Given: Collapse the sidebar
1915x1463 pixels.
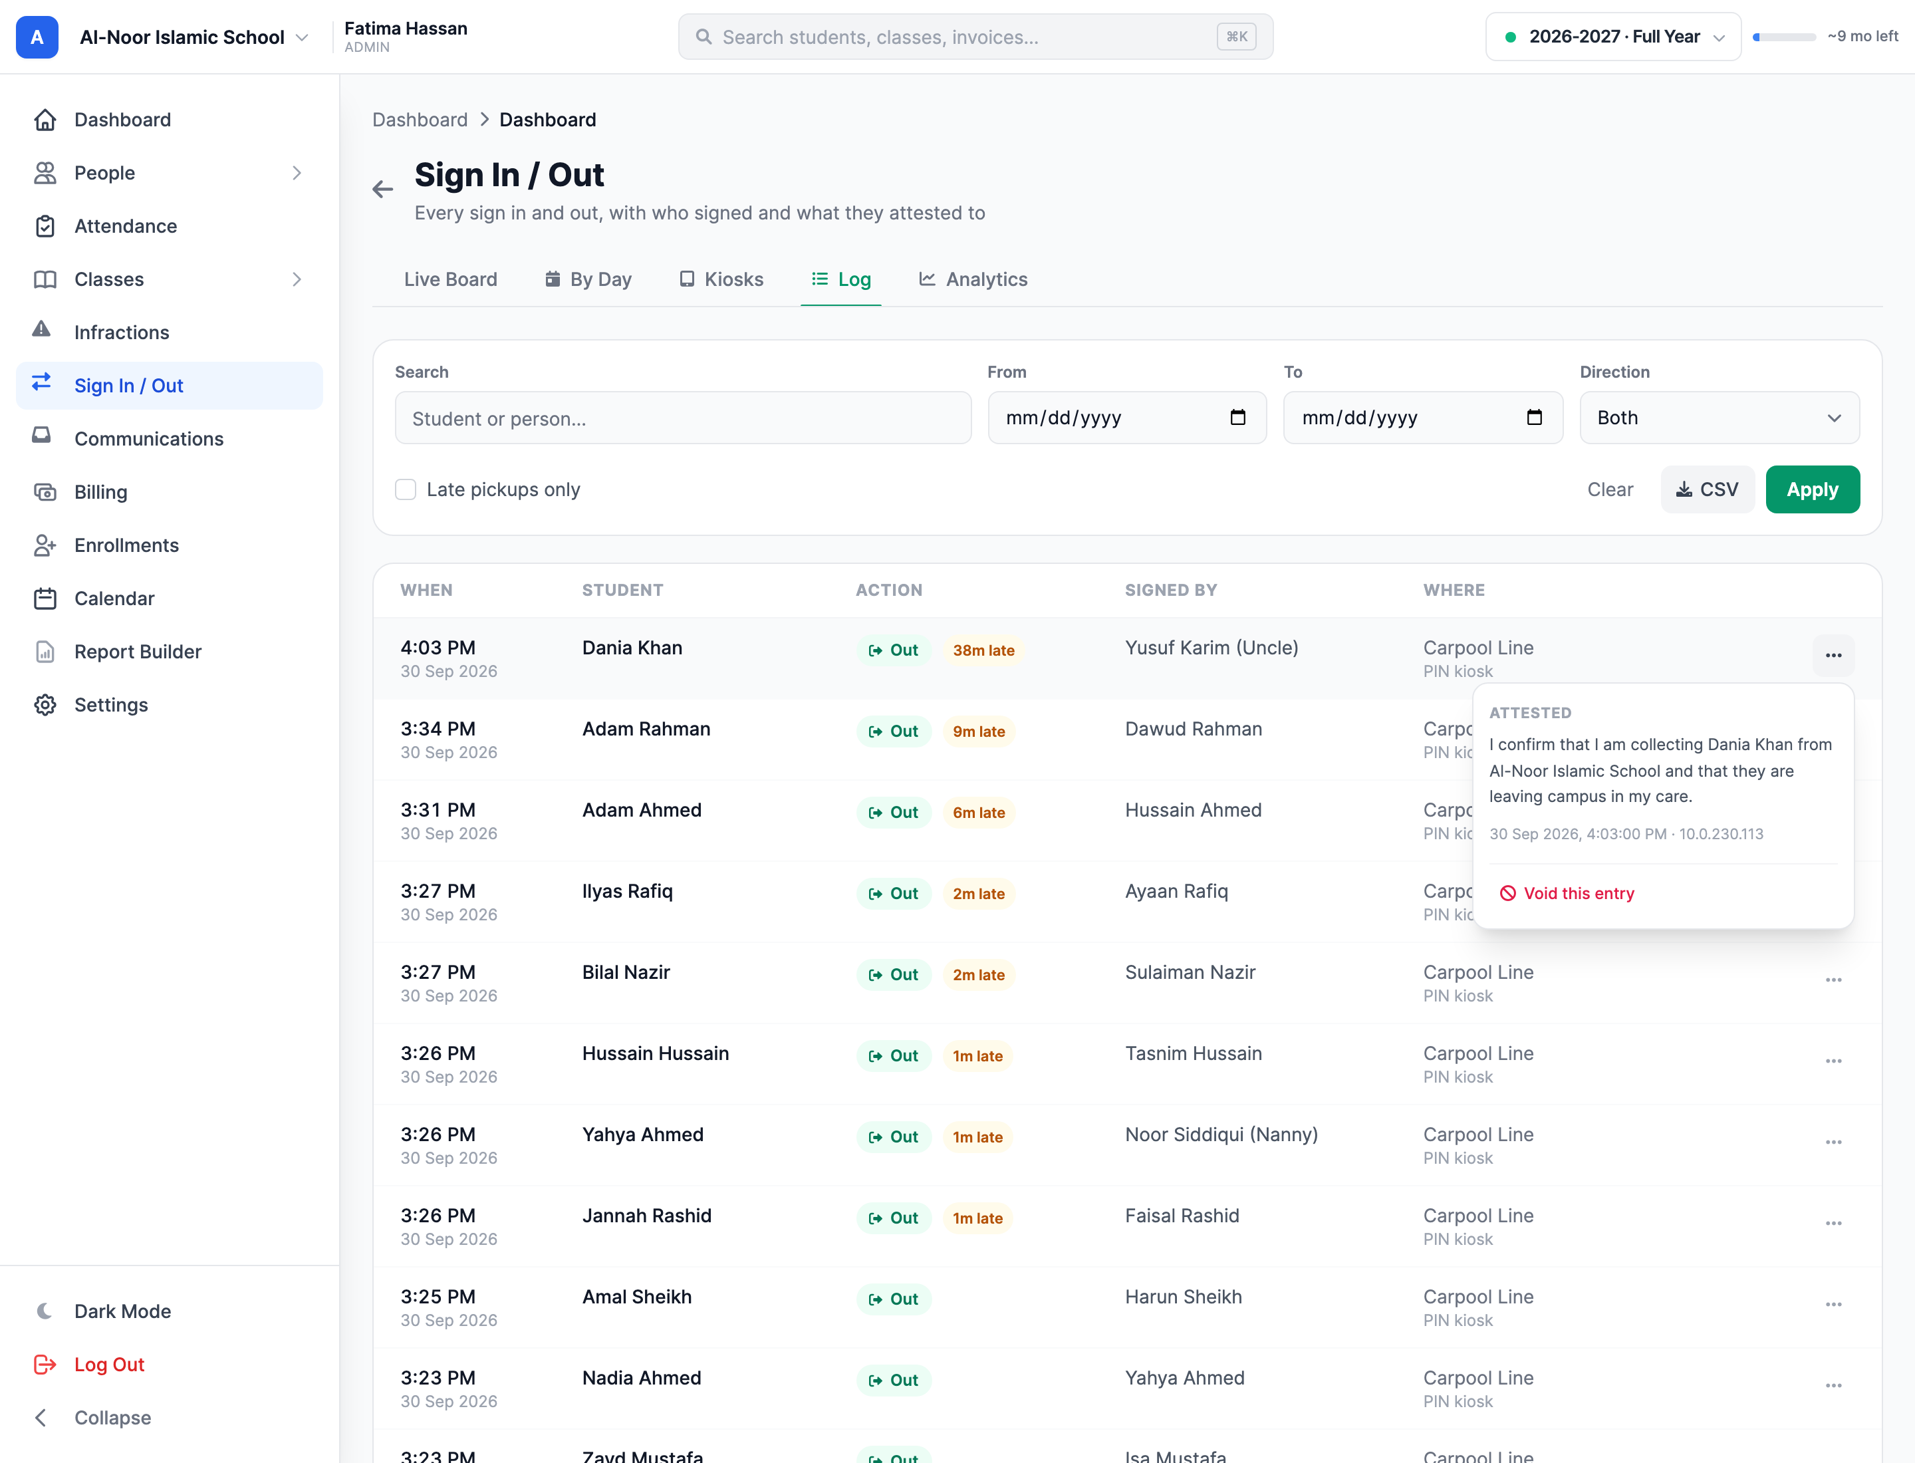Looking at the screenshot, I should click(x=169, y=1418).
